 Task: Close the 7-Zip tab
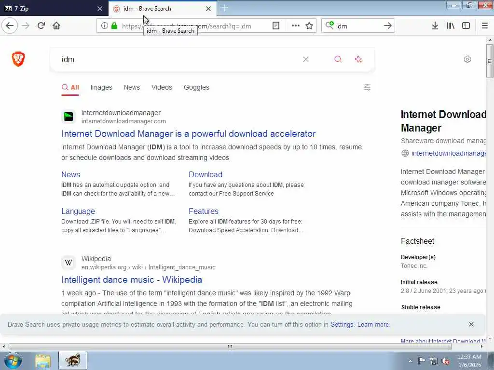point(100,9)
